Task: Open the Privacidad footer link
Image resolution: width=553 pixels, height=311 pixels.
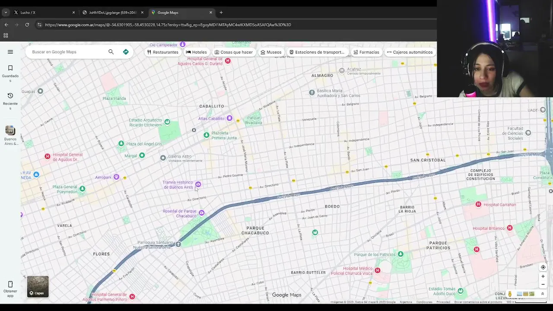Action: pyautogui.click(x=443, y=302)
